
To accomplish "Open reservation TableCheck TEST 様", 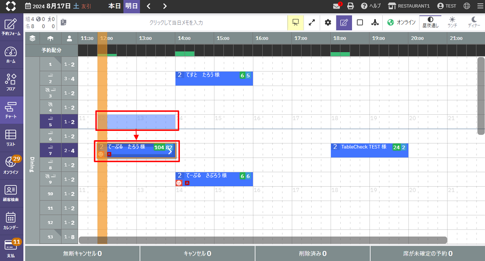I will coord(369,150).
